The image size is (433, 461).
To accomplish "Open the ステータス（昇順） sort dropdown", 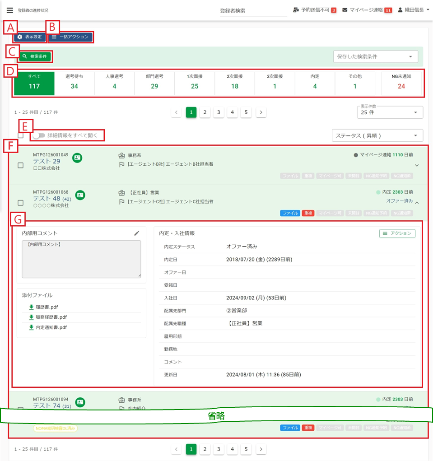I will (x=377, y=135).
